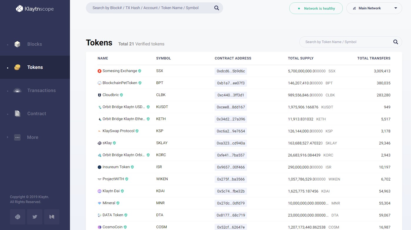Click the Klaytnscope logo

click(x=35, y=9)
